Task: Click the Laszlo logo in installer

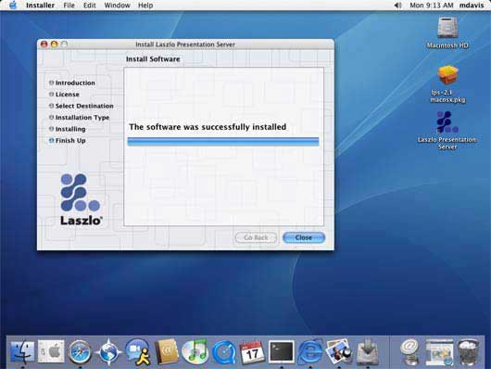Action: pyautogui.click(x=81, y=199)
